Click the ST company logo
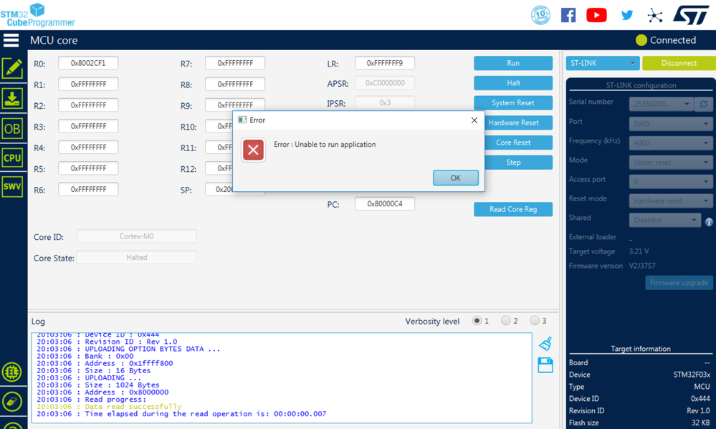Screen dimensions: 716x429 pos(691,15)
